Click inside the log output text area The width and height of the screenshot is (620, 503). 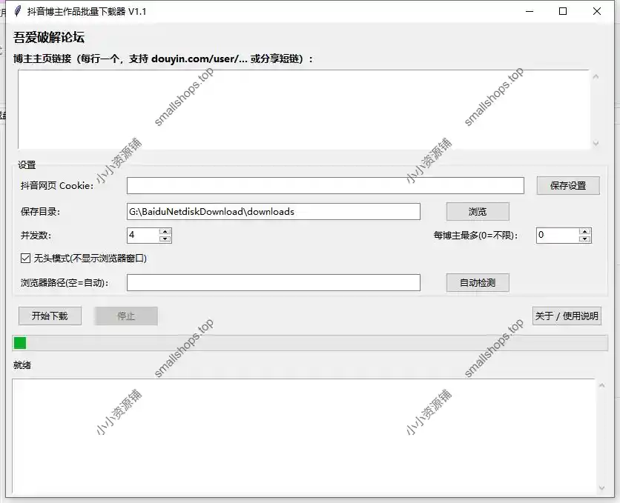(303, 436)
